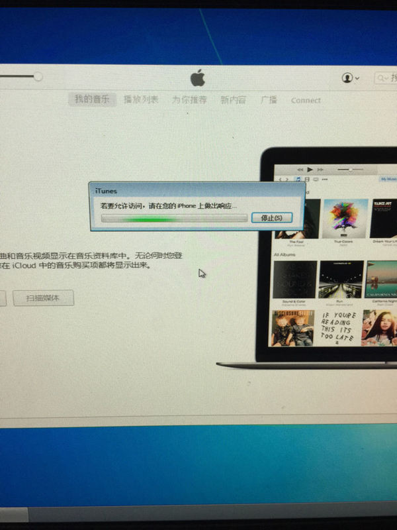Adjust the volume slider knob
397x530 pixels.
click(38, 77)
